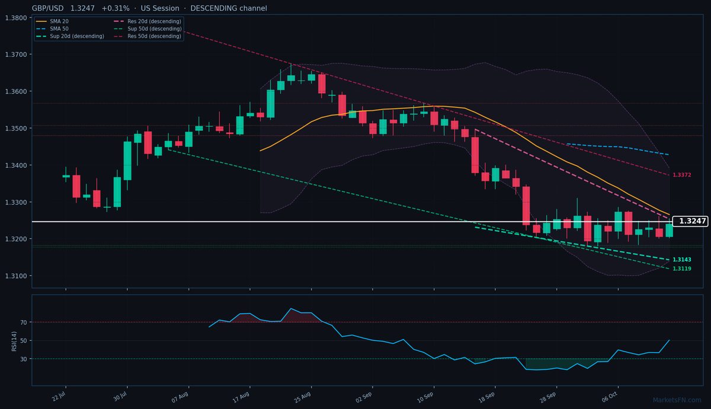The width and height of the screenshot is (711, 409).
Task: Click the 1.3400 price axis label
Action: coord(15,165)
